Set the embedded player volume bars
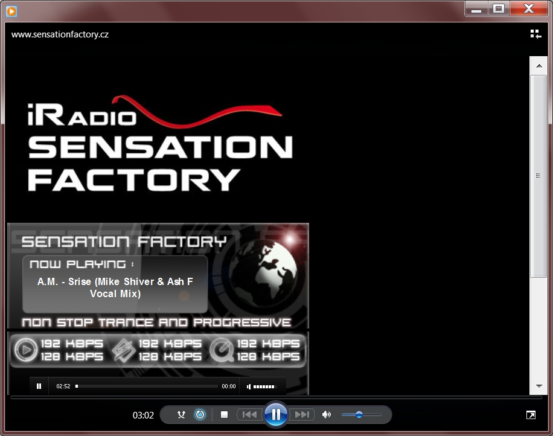 click(x=264, y=386)
